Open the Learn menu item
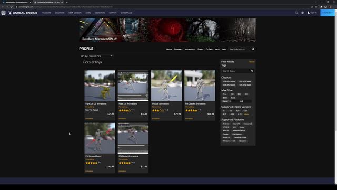The height and width of the screenshot is (190, 337). (88, 13)
